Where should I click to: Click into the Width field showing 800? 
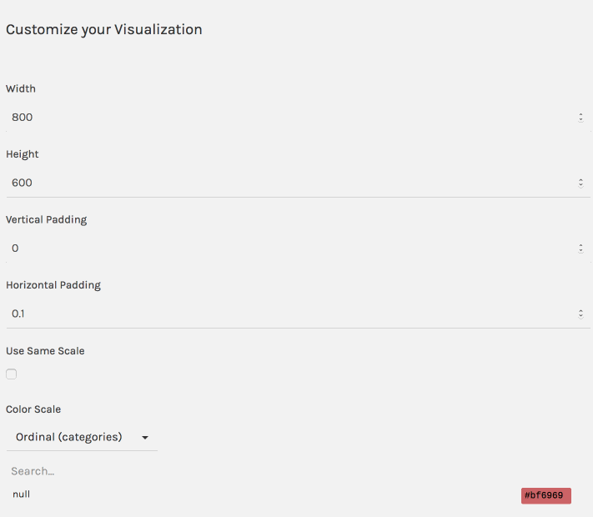pyautogui.click(x=298, y=118)
